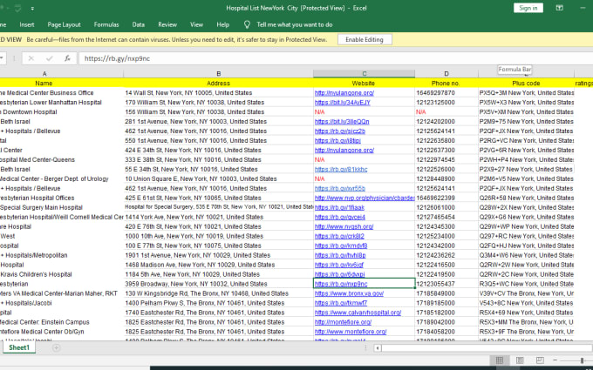Switch to the Data tab
The image size is (593, 370).
(139, 24)
